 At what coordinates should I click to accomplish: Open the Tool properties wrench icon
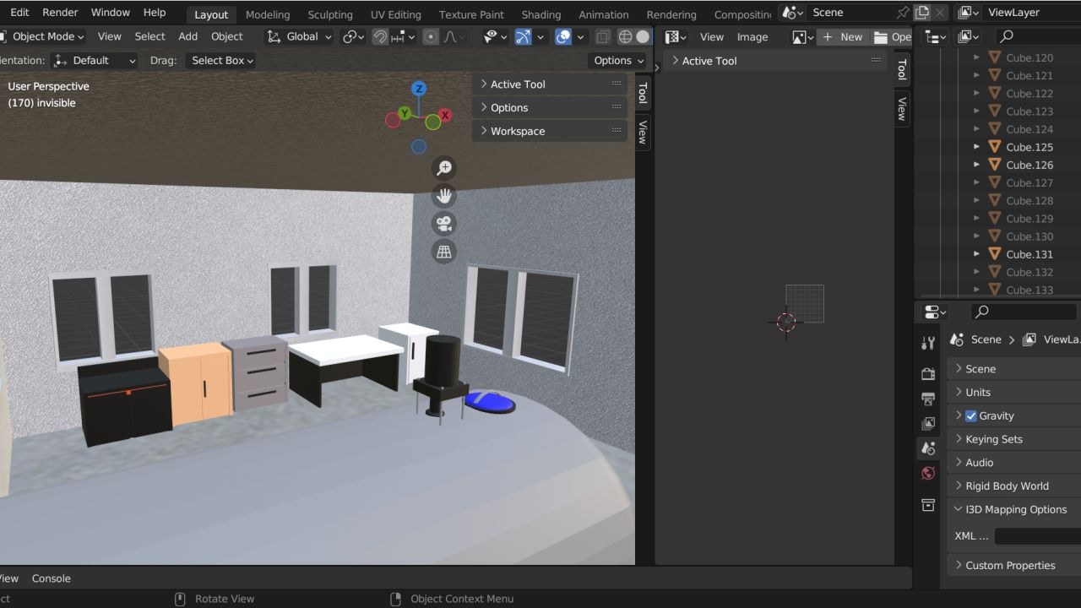[x=928, y=342]
